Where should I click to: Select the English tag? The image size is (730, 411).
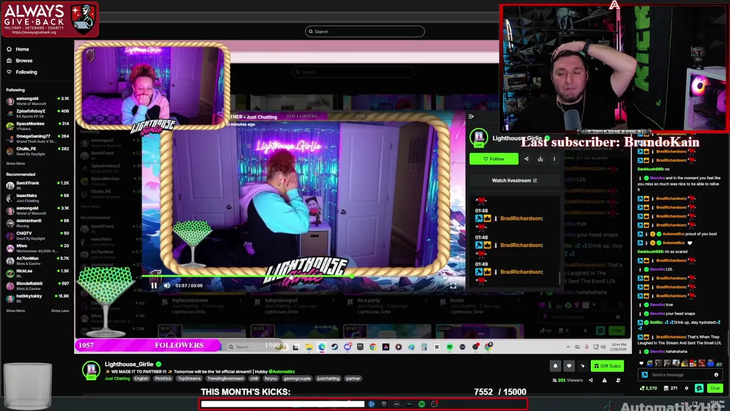click(x=141, y=378)
